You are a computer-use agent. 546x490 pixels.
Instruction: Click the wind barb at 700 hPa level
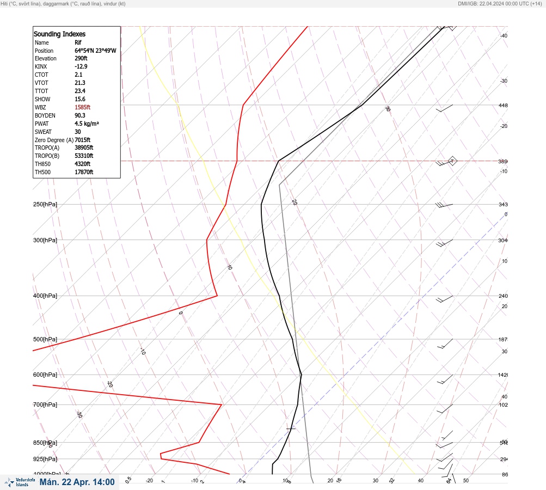click(x=445, y=409)
